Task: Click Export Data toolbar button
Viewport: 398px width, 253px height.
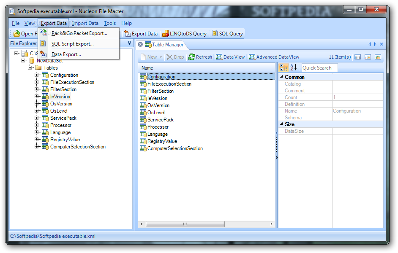Action: pos(141,34)
